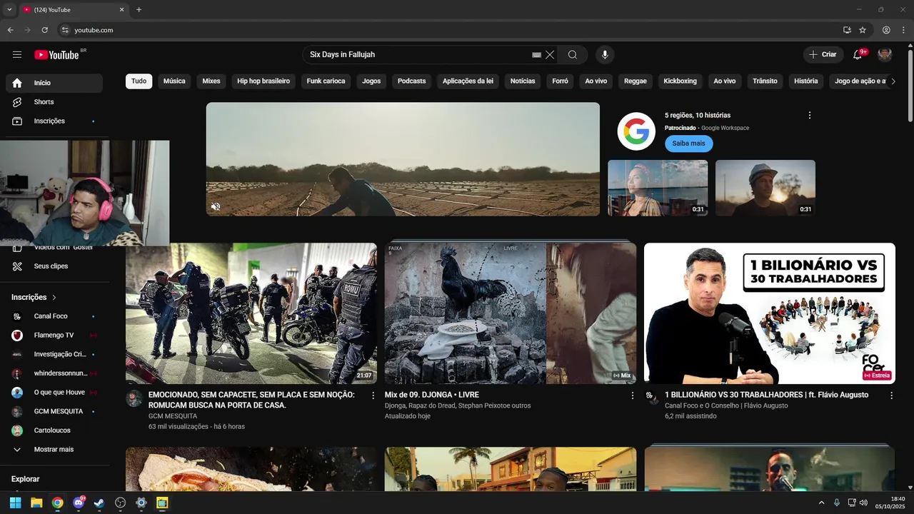
Task: Open the Shorts section in sidebar
Action: (x=54, y=102)
